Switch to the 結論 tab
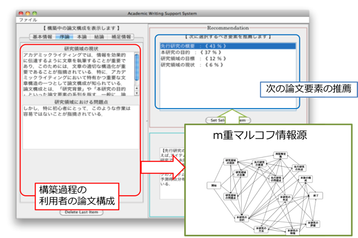Screen dimensions: 358x238 99,37
